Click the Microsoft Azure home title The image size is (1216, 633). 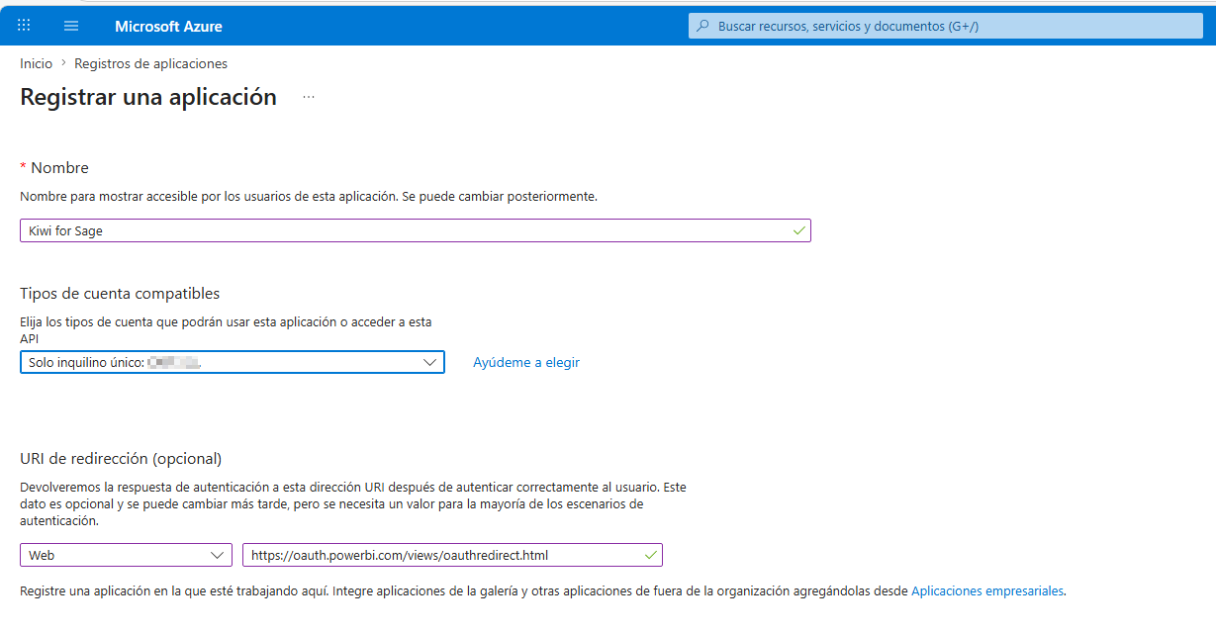click(168, 27)
